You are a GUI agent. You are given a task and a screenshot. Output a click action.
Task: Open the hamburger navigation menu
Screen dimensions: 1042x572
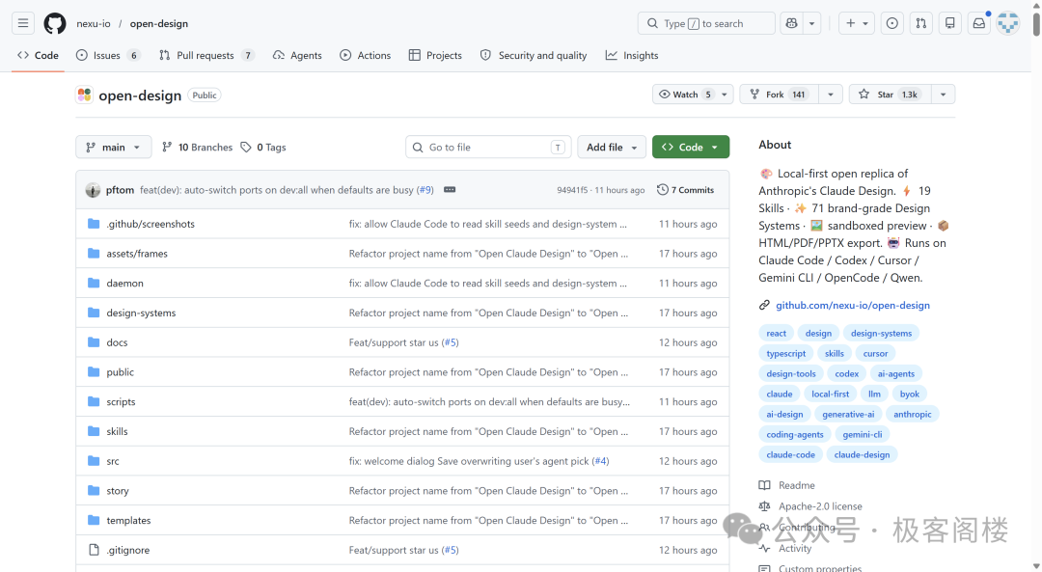[22, 23]
